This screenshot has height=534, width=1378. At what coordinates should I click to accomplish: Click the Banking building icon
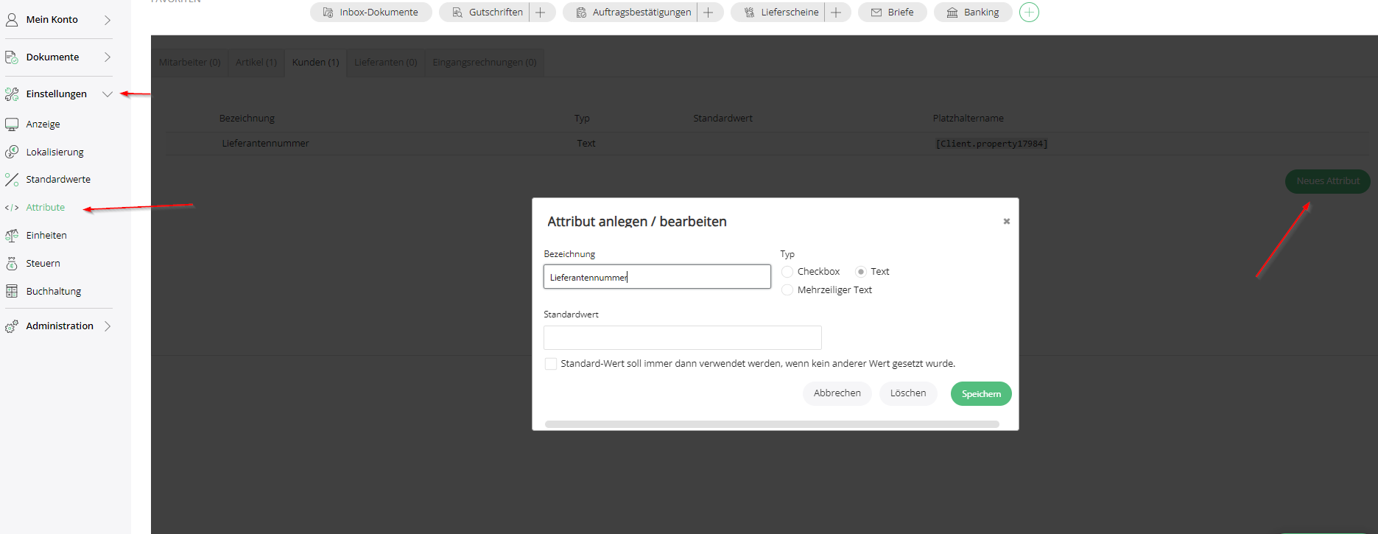tap(952, 13)
